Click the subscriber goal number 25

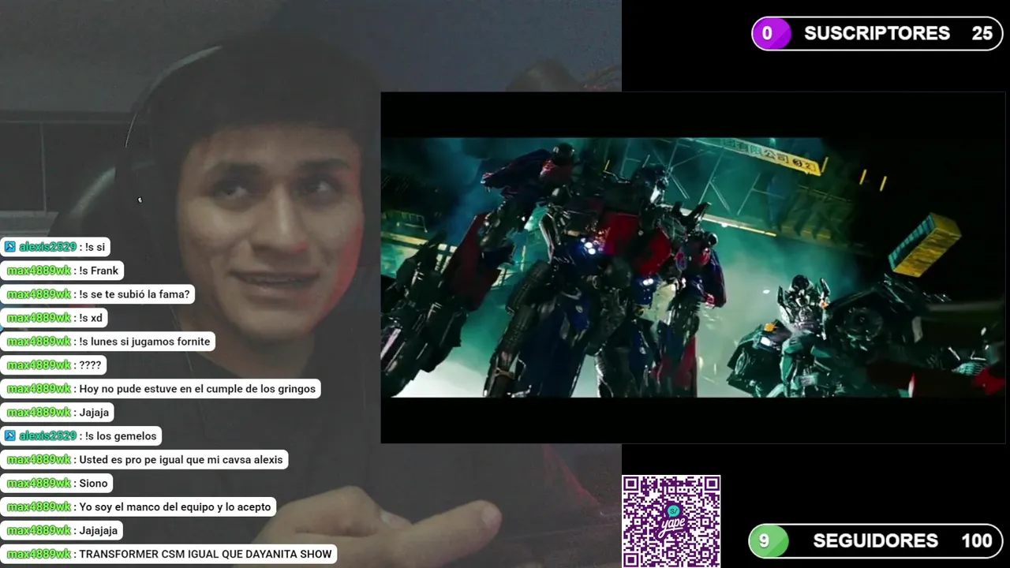tap(982, 34)
